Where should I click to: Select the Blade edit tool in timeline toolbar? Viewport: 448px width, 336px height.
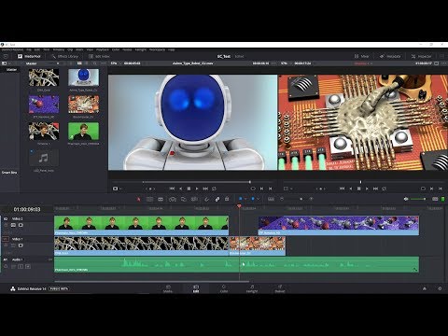(161, 199)
